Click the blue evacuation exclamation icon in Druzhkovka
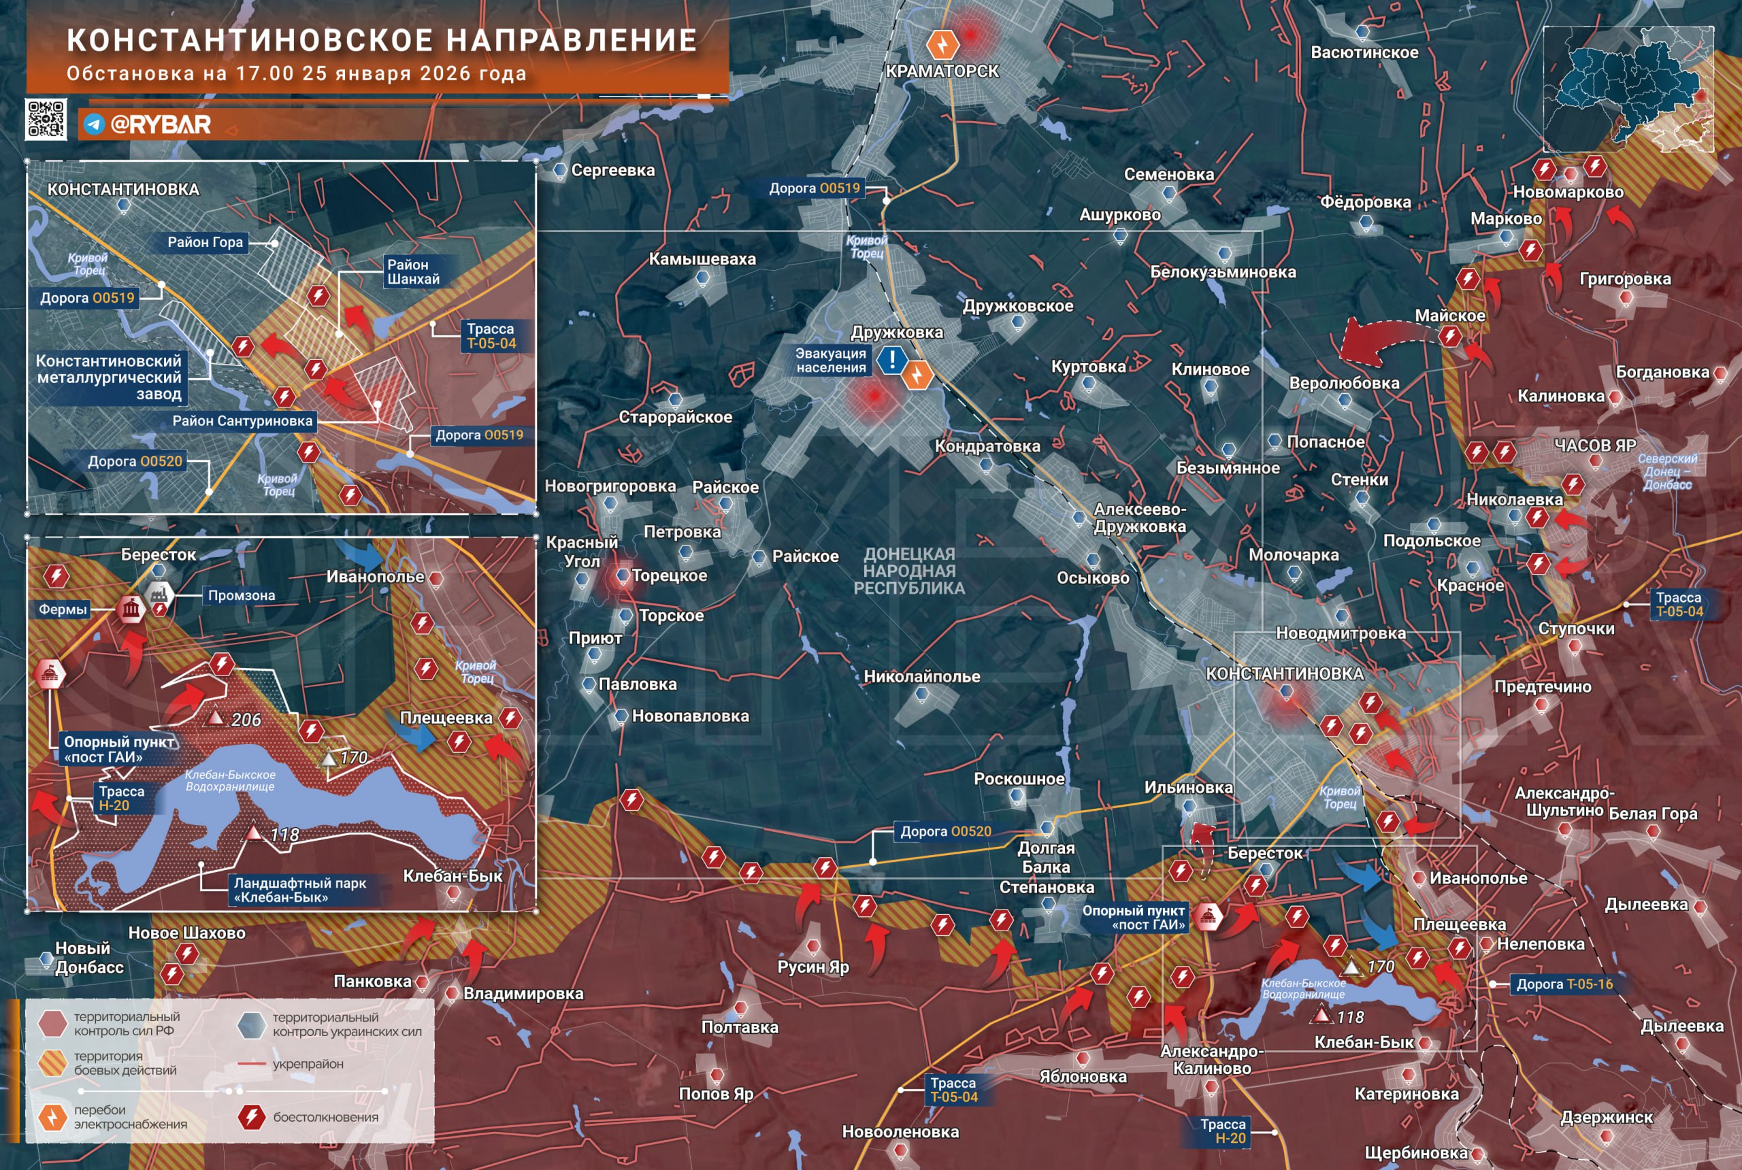1742x1170 pixels. [891, 360]
